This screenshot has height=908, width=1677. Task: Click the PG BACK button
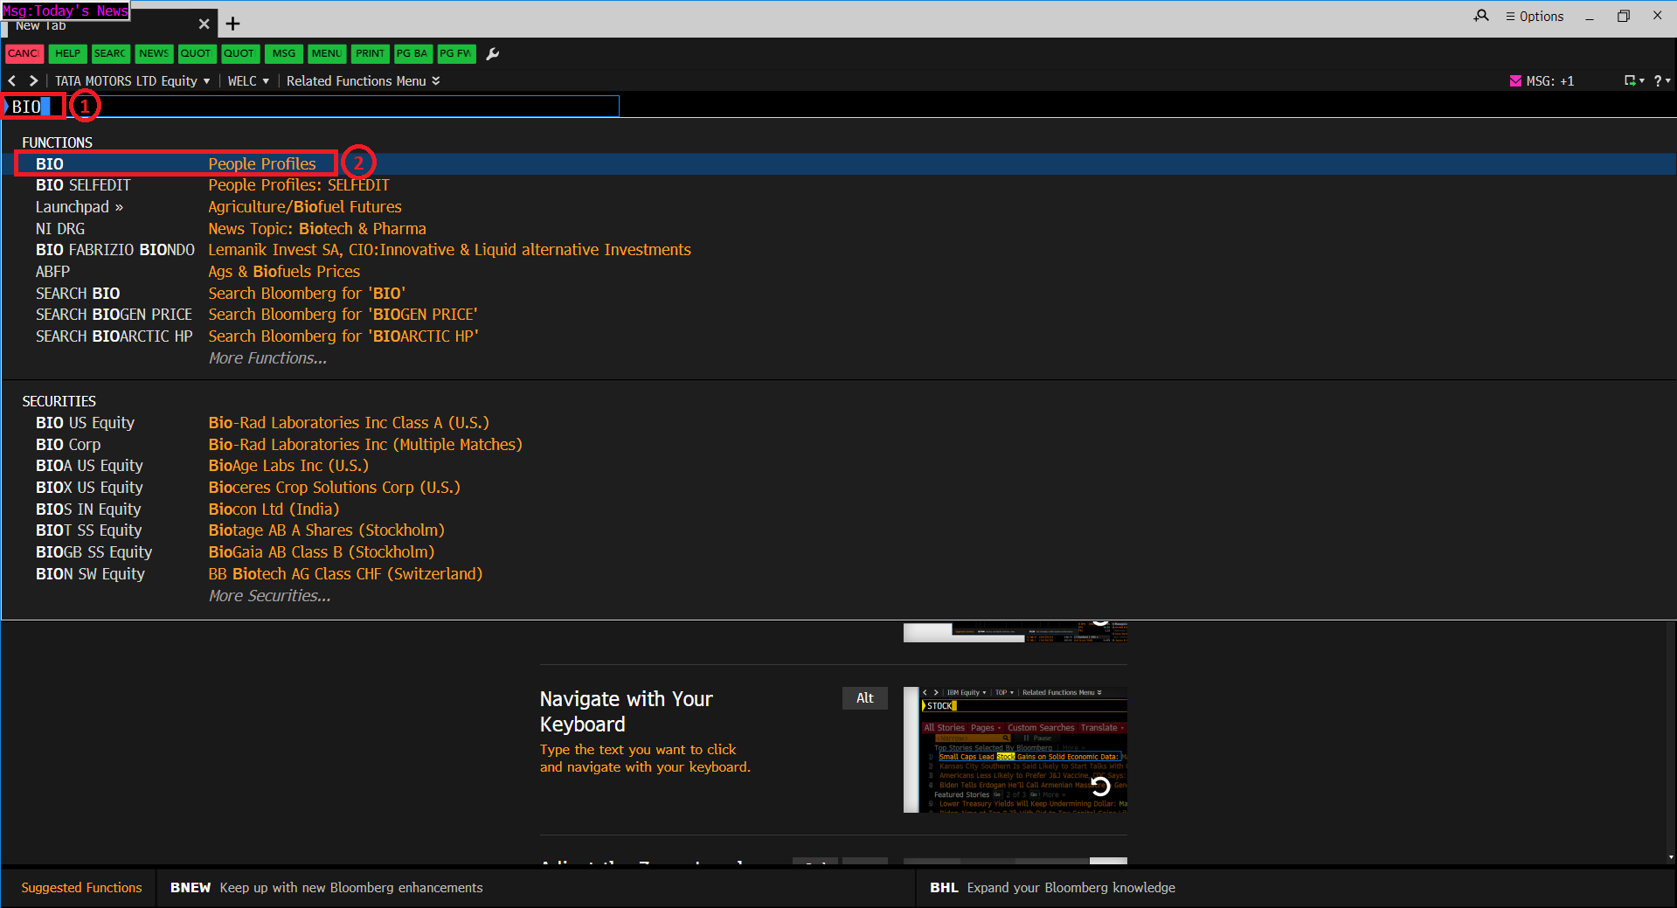[x=412, y=53]
